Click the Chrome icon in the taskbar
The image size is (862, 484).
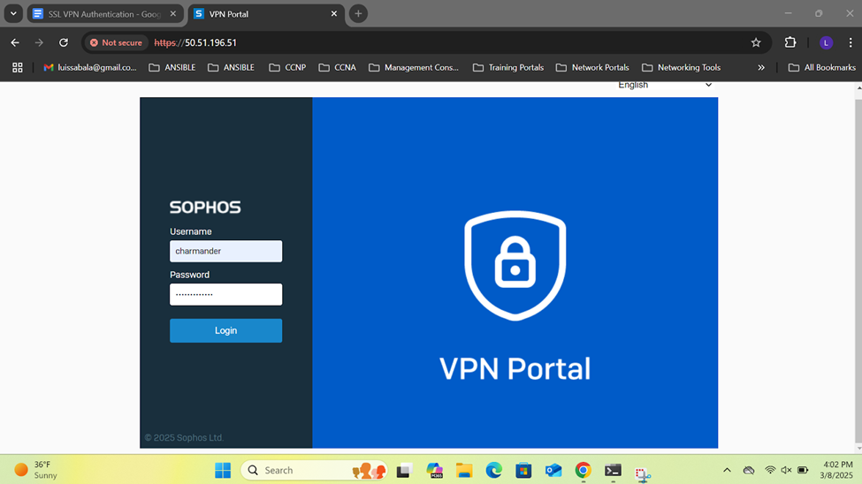pos(584,470)
